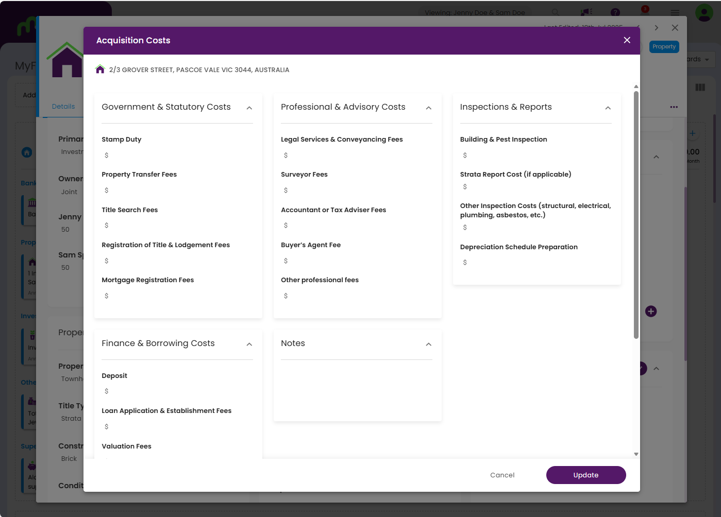
Task: Collapse Inspections & Reports section
Action: [x=608, y=108]
